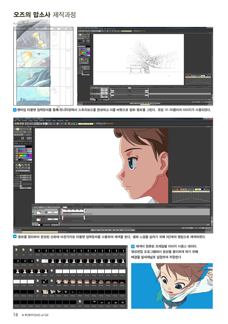228x324 pixels.
Task: Open the brush mode Color dropdown
Action: tap(23, 171)
